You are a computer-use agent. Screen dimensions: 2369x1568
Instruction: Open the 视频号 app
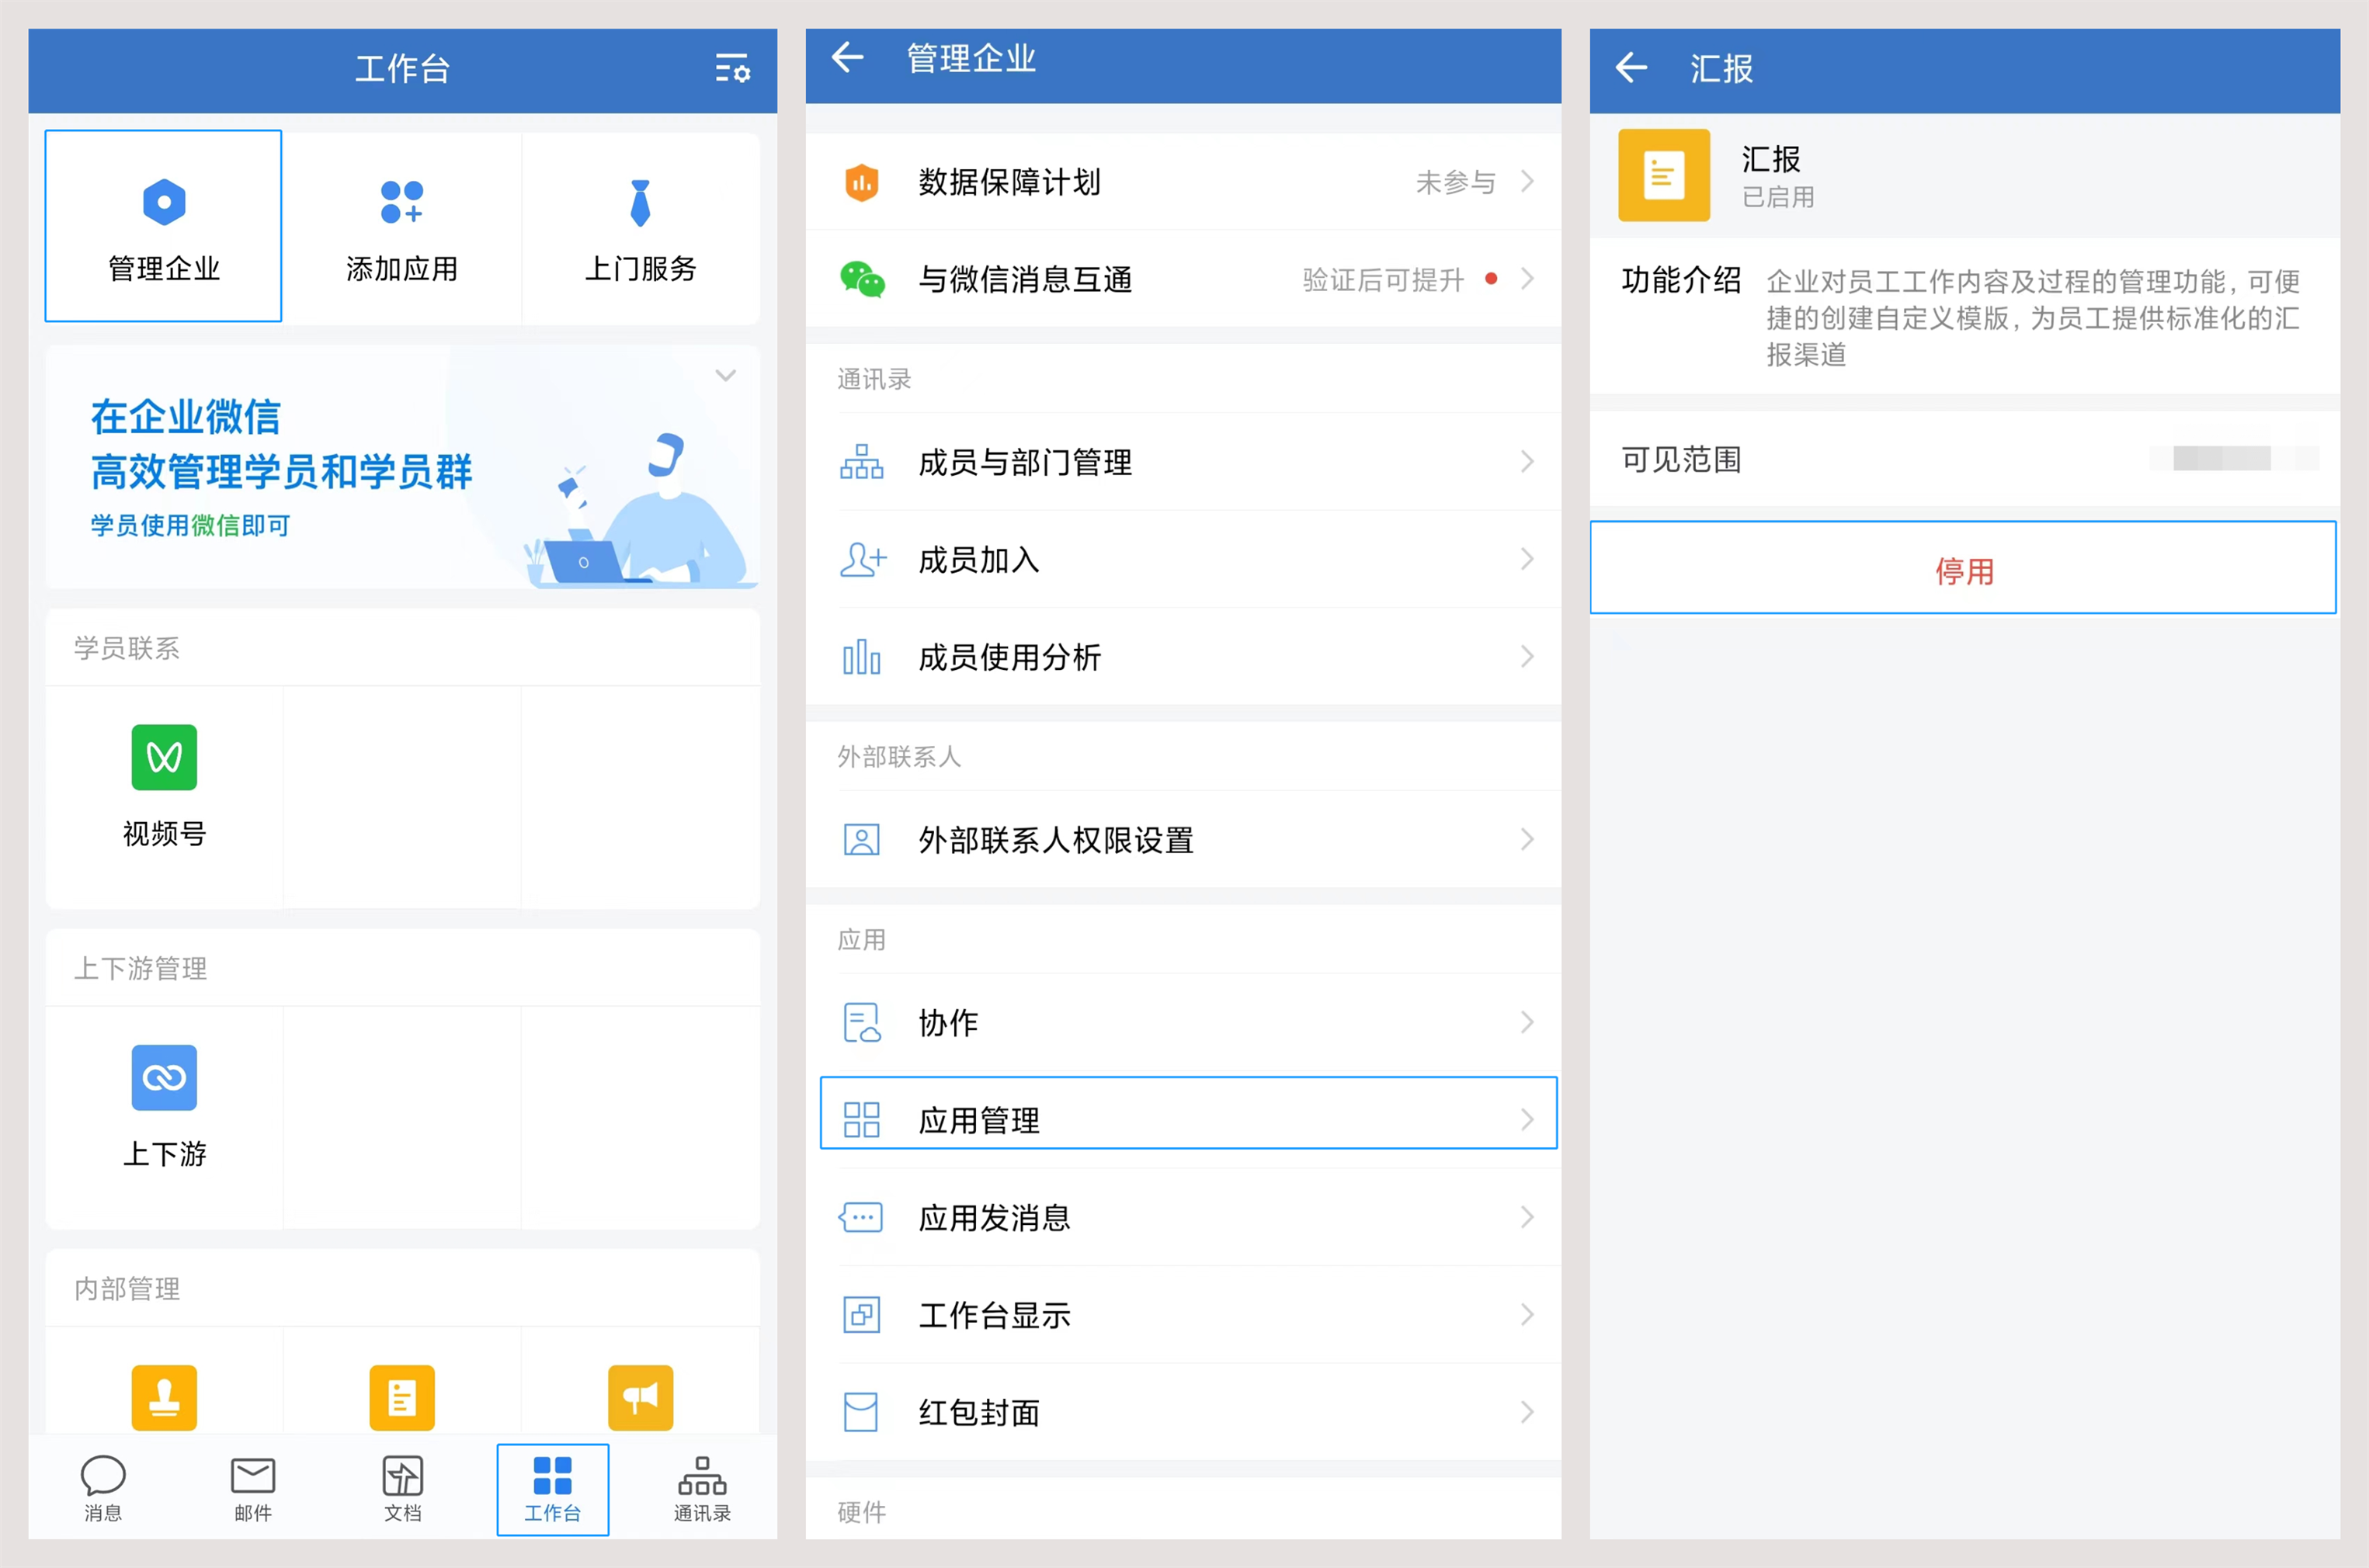point(164,787)
